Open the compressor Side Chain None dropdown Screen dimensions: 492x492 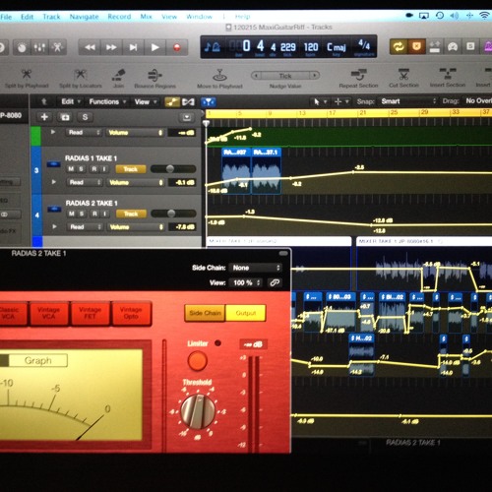pos(255,268)
